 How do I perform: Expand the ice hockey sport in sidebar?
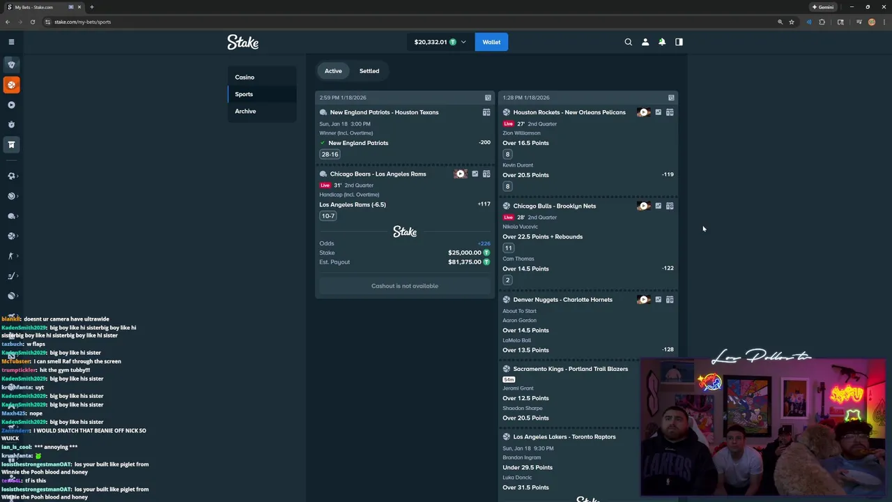pyautogui.click(x=11, y=276)
